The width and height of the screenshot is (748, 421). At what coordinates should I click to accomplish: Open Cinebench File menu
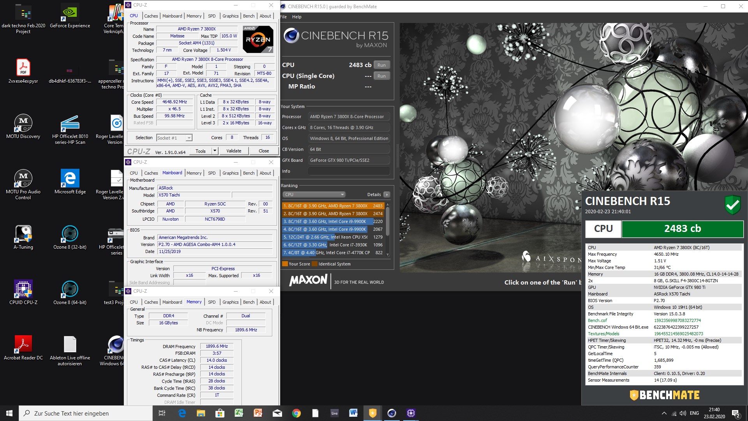[283, 17]
